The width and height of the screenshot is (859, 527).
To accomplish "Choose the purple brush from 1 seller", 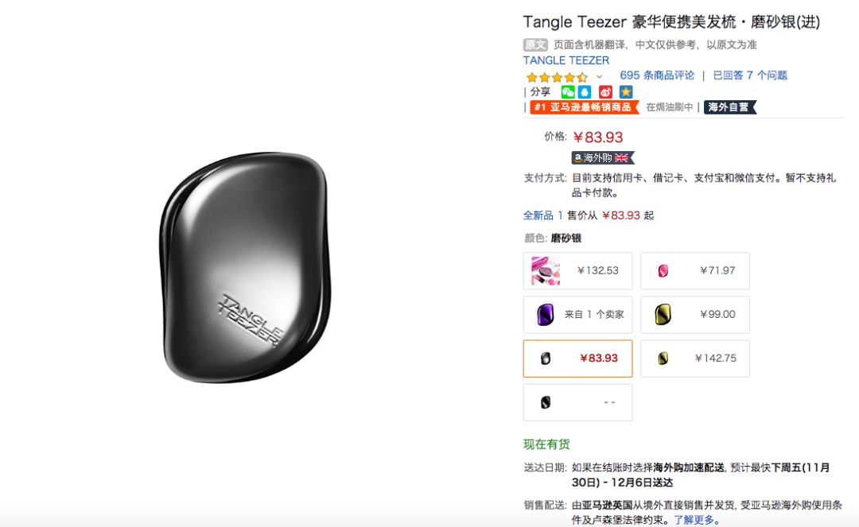I will (577, 315).
